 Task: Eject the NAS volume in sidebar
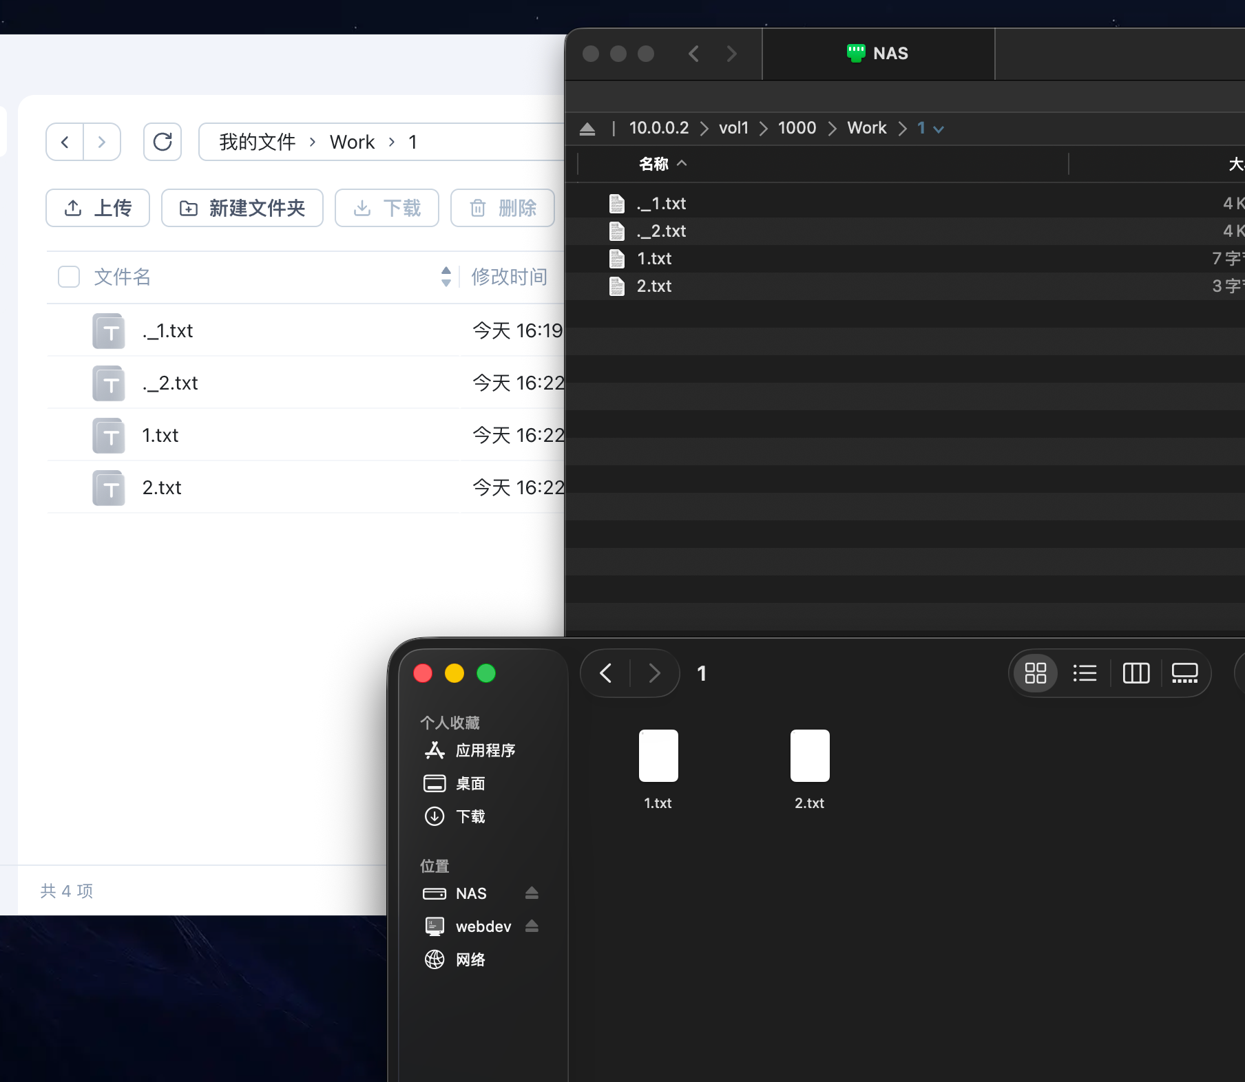click(x=532, y=893)
